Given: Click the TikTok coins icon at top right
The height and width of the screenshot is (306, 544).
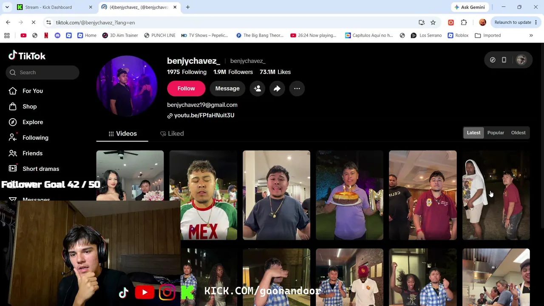Looking at the screenshot, I should tap(493, 60).
